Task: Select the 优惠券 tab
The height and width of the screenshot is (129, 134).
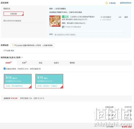Action: (x=8, y=63)
